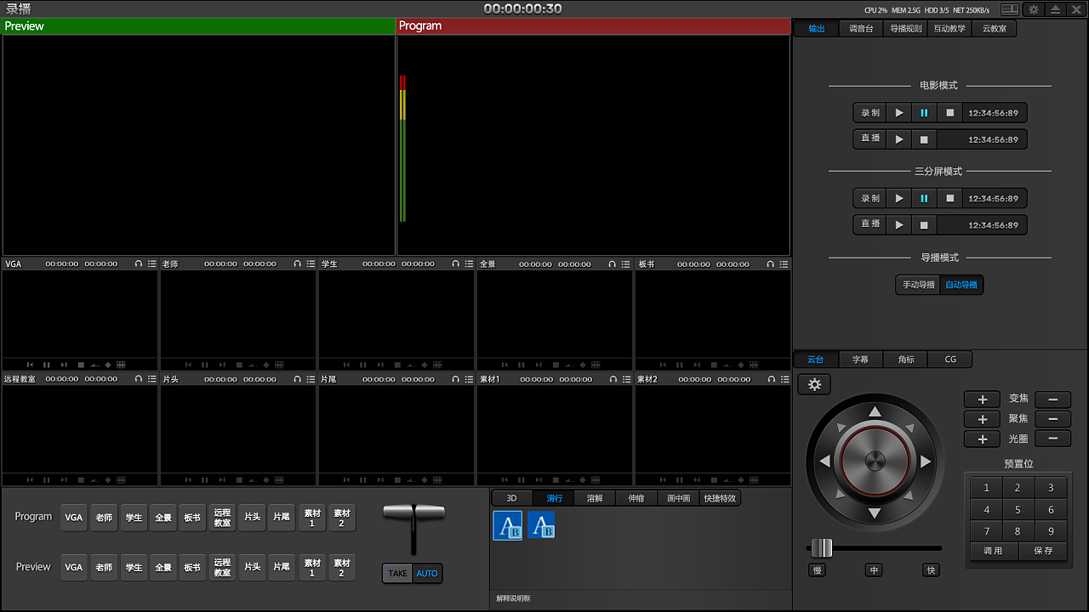Stop 三分屏模式 直播 live stream
Screen dimensions: 1089x612
tap(924, 225)
